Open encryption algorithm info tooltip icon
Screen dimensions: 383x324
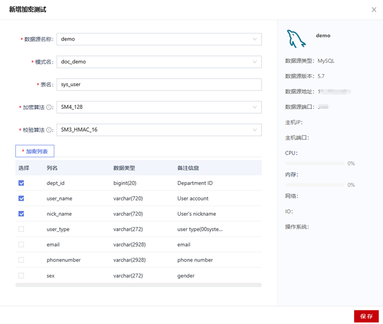click(x=49, y=107)
